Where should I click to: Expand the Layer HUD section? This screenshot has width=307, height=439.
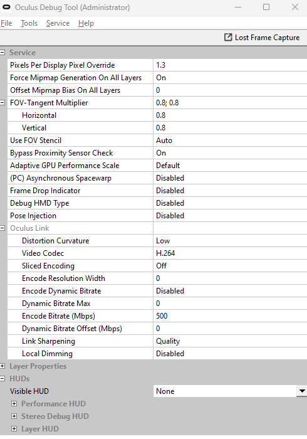pos(14,428)
